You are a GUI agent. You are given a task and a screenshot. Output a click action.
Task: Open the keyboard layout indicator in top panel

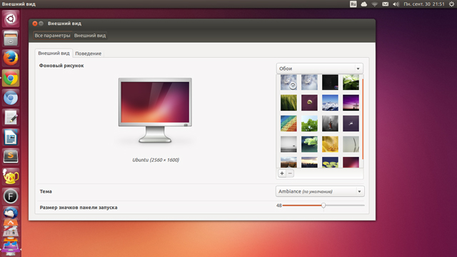tap(353, 4)
